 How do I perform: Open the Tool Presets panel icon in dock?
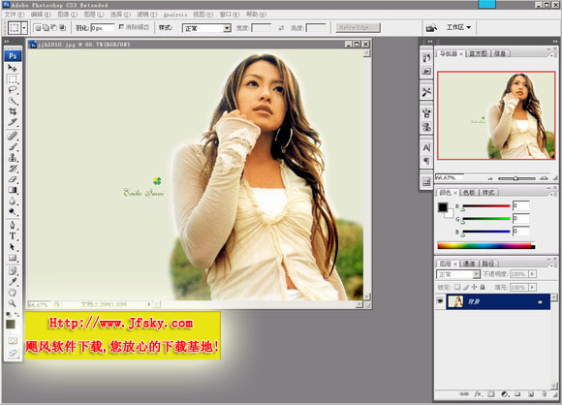click(426, 92)
